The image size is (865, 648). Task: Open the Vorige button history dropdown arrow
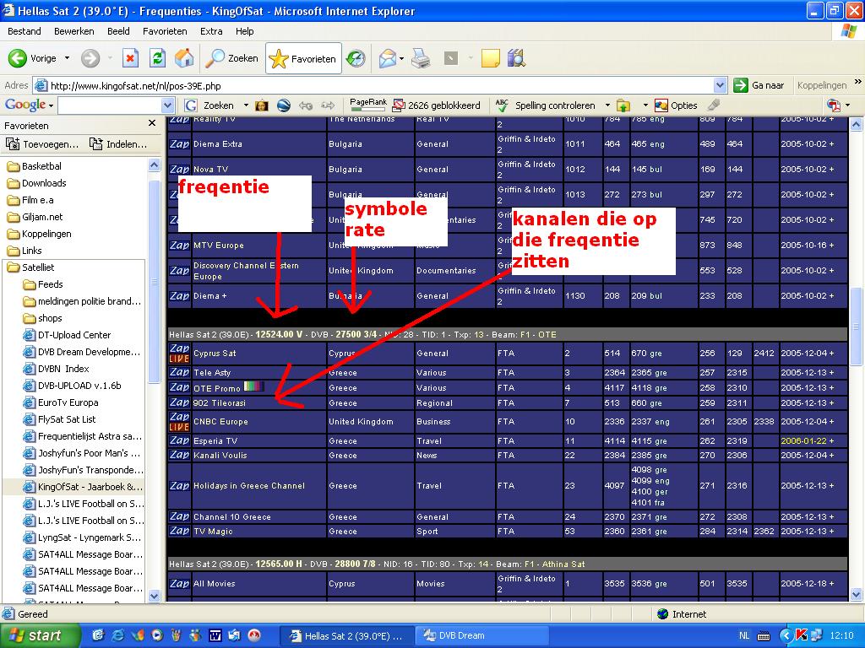tap(68, 58)
